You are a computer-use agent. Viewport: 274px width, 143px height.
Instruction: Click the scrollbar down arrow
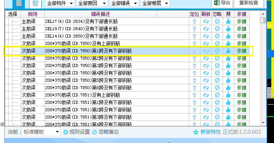[x=263, y=123]
